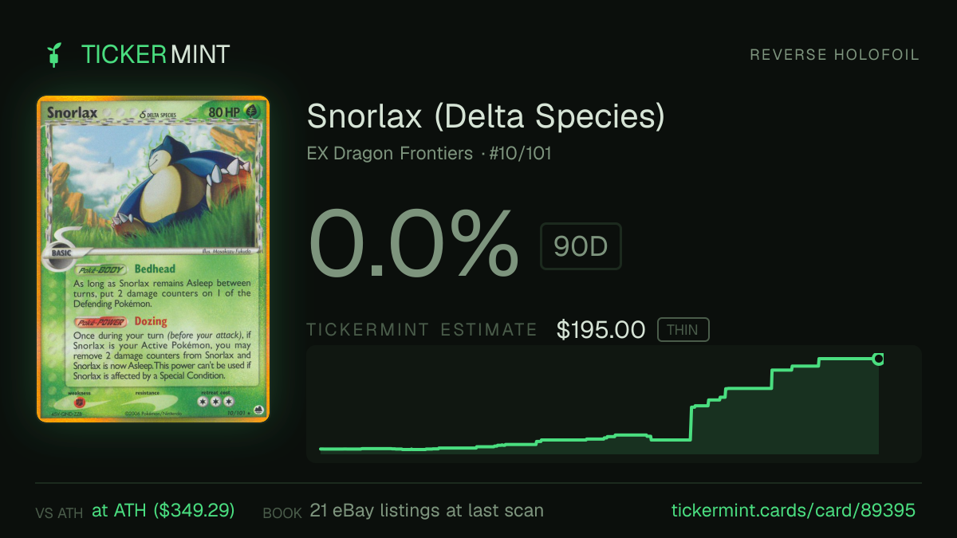The width and height of the screenshot is (957, 538).
Task: Open the Snorlax card image thumbnail
Action: (153, 259)
